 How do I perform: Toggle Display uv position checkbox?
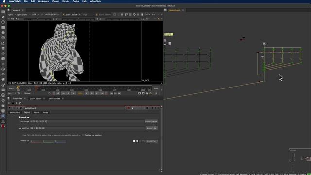click(83, 135)
